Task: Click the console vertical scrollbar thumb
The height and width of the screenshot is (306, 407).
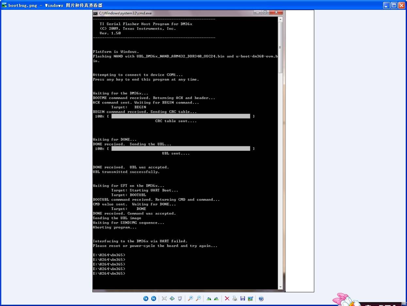Action: click(280, 48)
